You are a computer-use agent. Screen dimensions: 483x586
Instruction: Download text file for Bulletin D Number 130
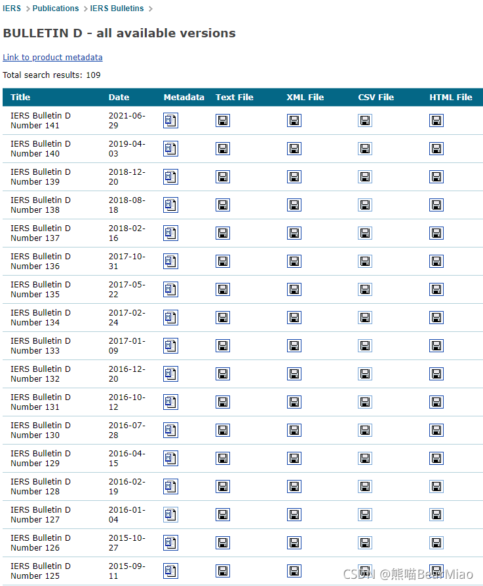[223, 430]
